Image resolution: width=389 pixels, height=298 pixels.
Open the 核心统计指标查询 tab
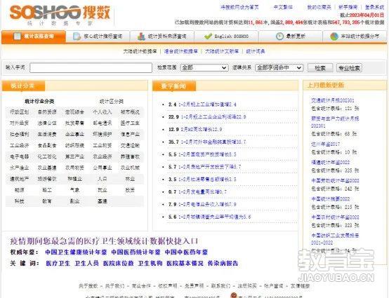[x=98, y=36]
